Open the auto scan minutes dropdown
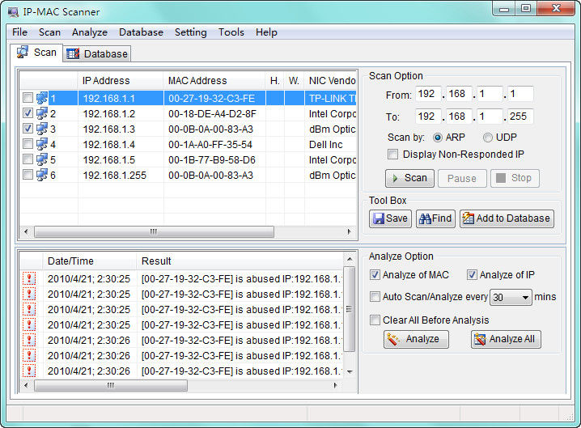 pyautogui.click(x=526, y=298)
